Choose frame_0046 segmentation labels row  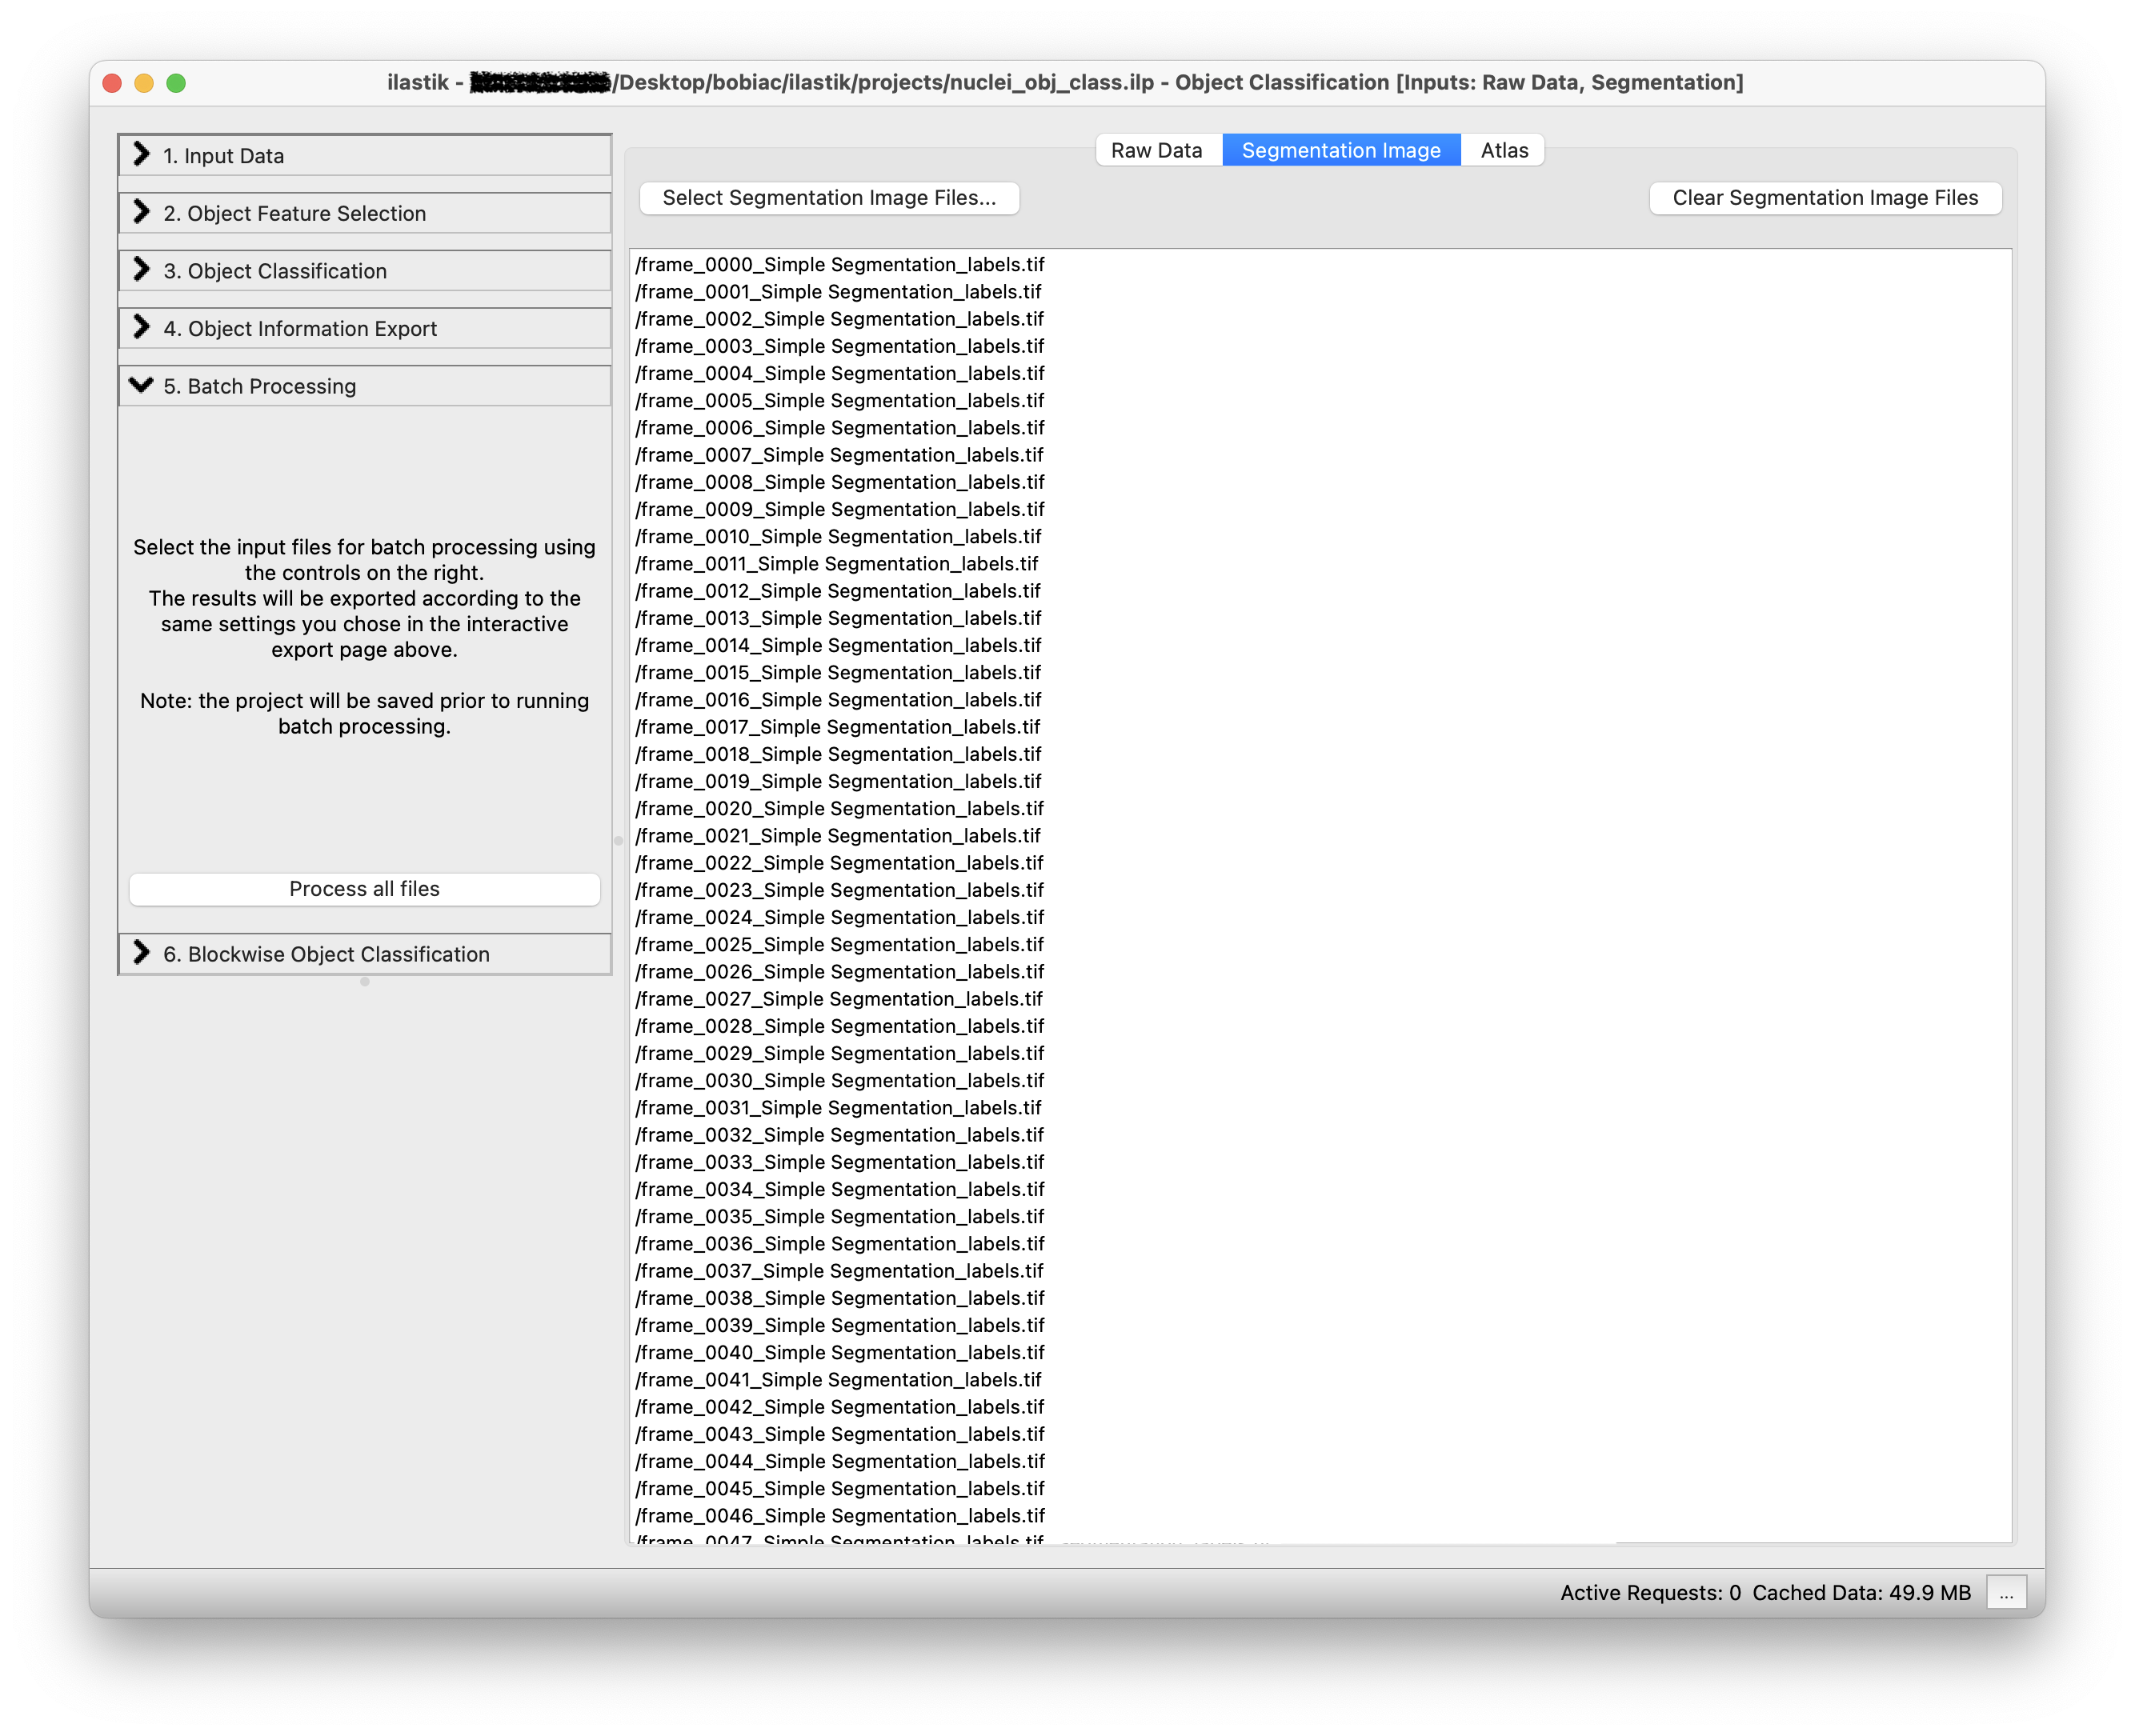pyautogui.click(x=840, y=1516)
